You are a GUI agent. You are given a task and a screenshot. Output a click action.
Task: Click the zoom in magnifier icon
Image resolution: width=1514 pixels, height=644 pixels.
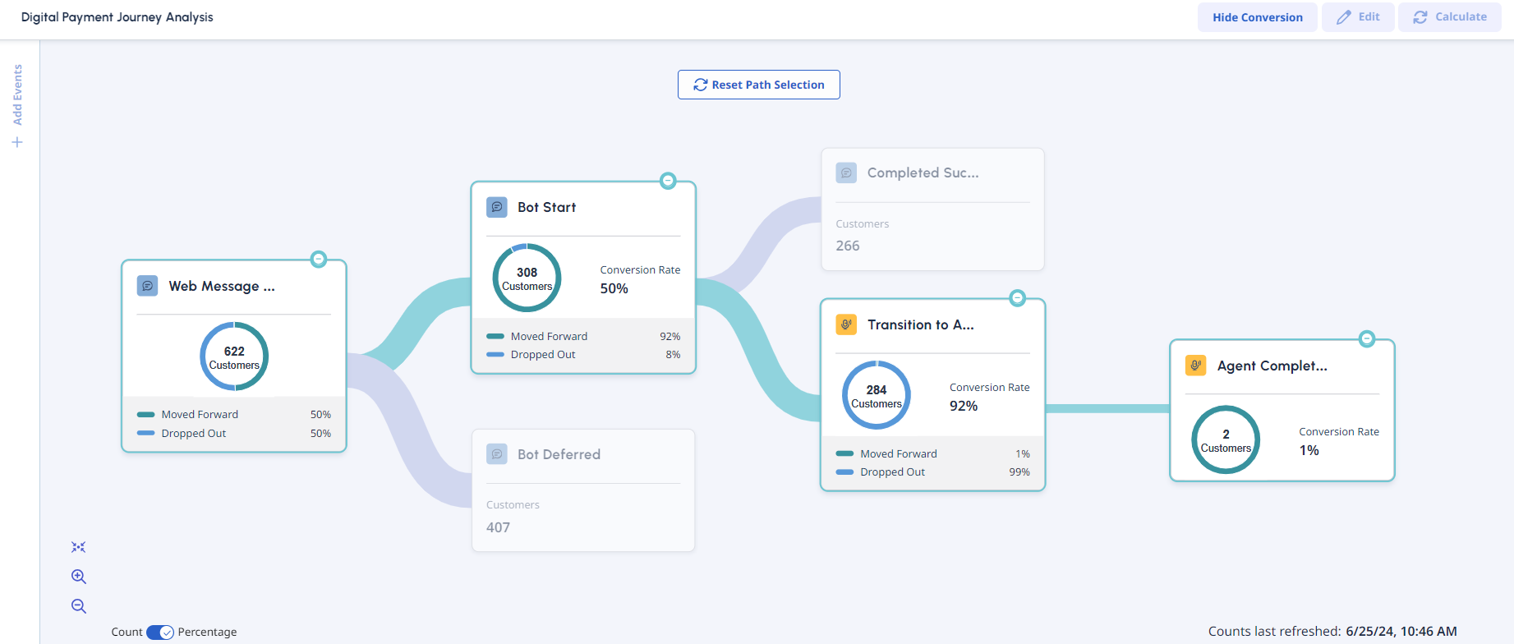point(79,577)
